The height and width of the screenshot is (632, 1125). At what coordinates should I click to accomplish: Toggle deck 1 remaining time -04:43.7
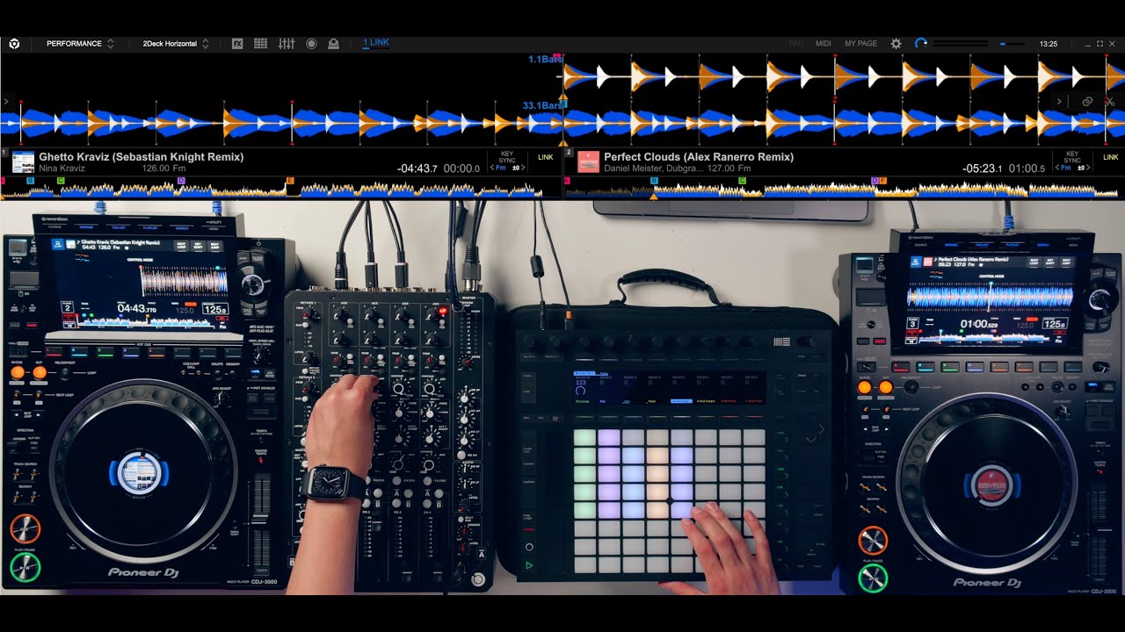pos(417,168)
